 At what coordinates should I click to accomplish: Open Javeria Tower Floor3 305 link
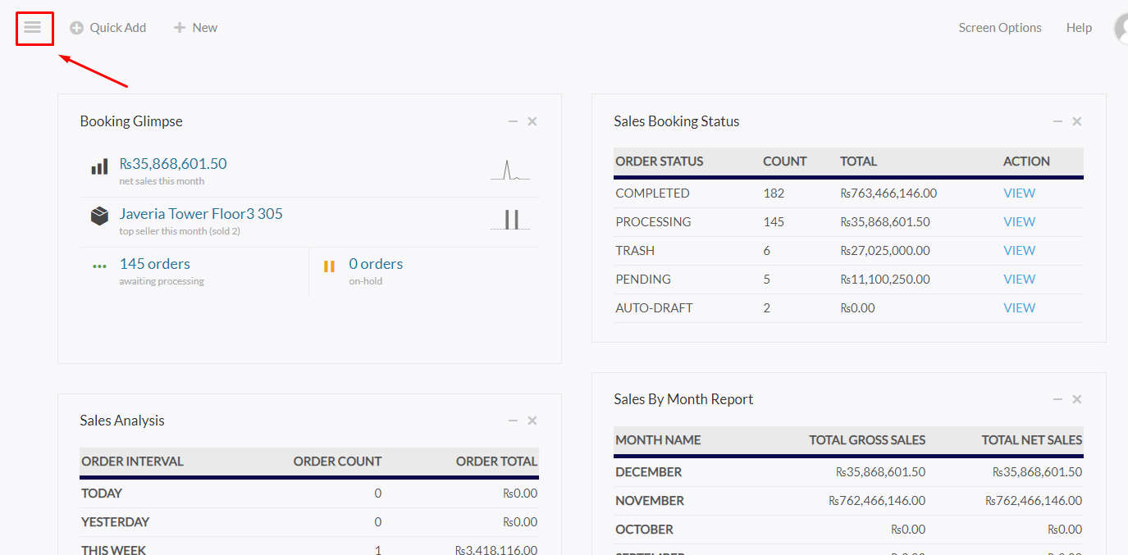coord(201,214)
